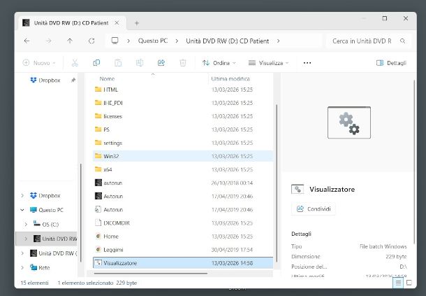Select the PS folder
This screenshot has width=426, height=296.
pyautogui.click(x=183, y=129)
